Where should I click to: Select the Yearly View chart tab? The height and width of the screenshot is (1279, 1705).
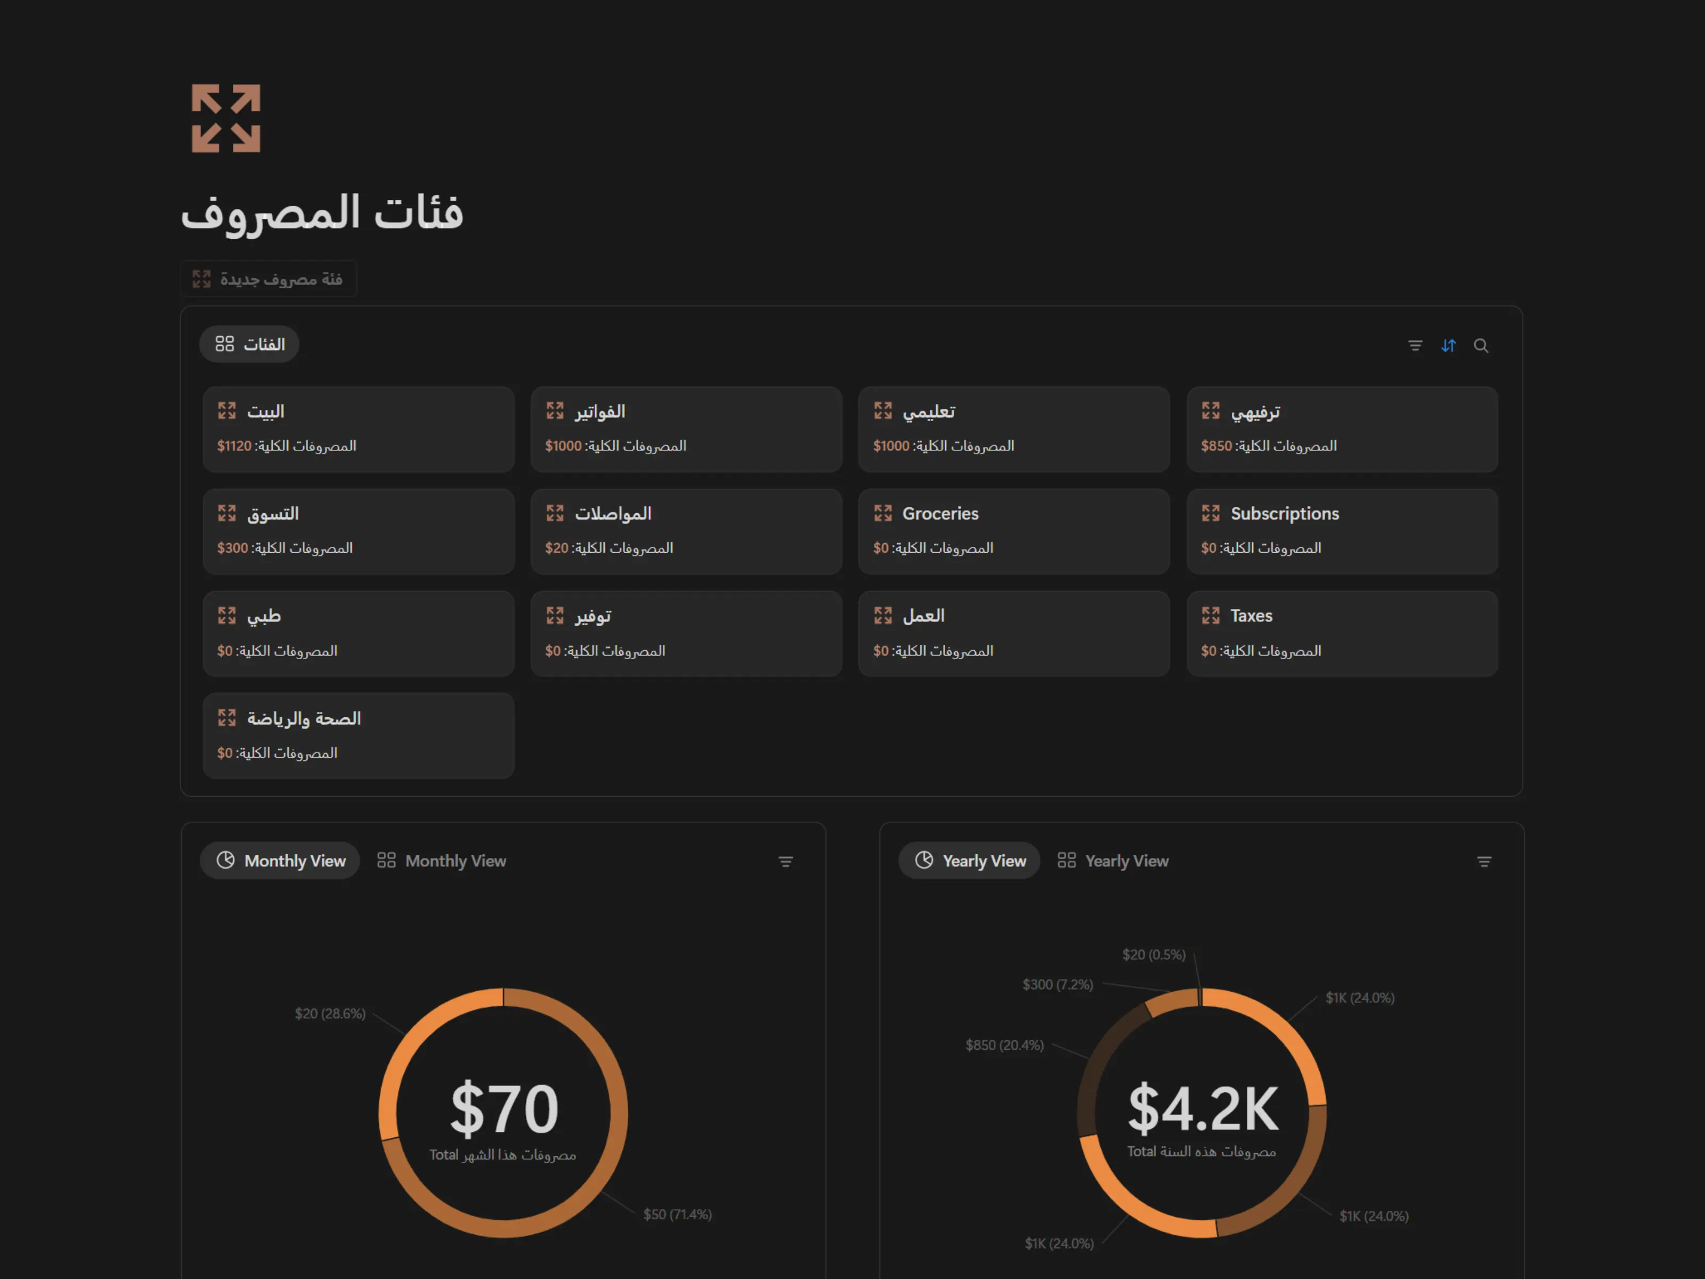click(970, 860)
